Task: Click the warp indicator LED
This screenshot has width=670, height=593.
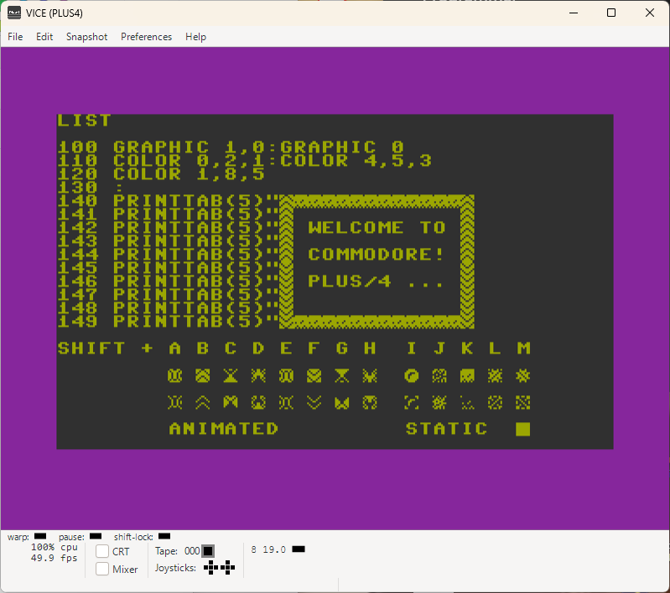Action: click(x=40, y=536)
